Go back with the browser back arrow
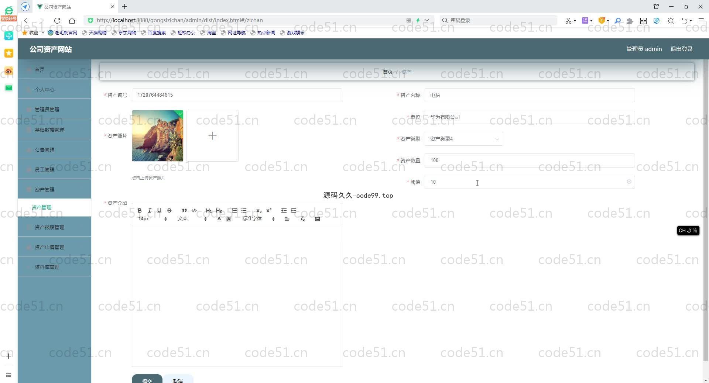The height and width of the screenshot is (383, 709). click(x=26, y=21)
